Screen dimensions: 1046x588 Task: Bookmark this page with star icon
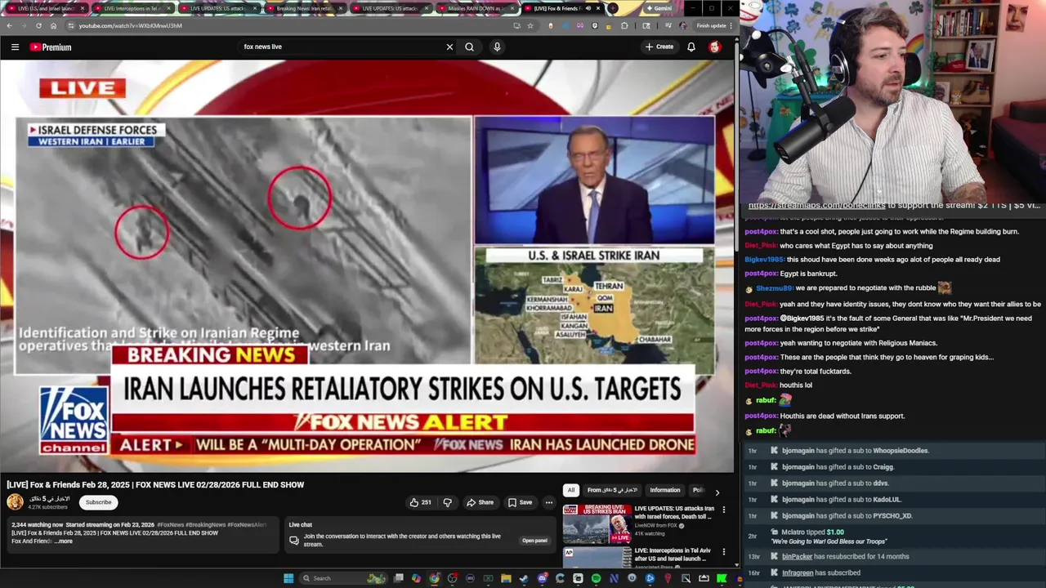pos(530,25)
